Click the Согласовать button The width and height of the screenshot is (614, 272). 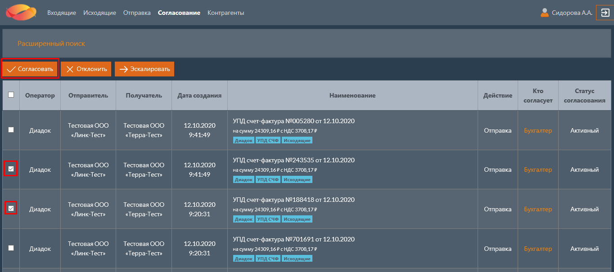point(30,69)
